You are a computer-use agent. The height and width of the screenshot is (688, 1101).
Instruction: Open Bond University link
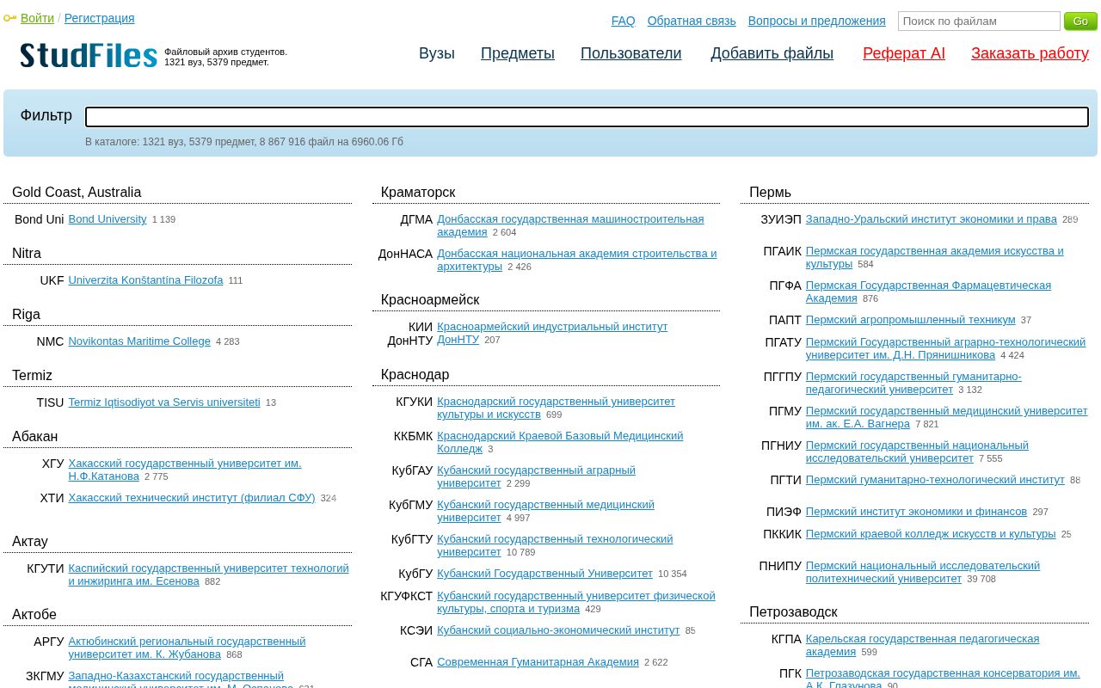point(108,219)
